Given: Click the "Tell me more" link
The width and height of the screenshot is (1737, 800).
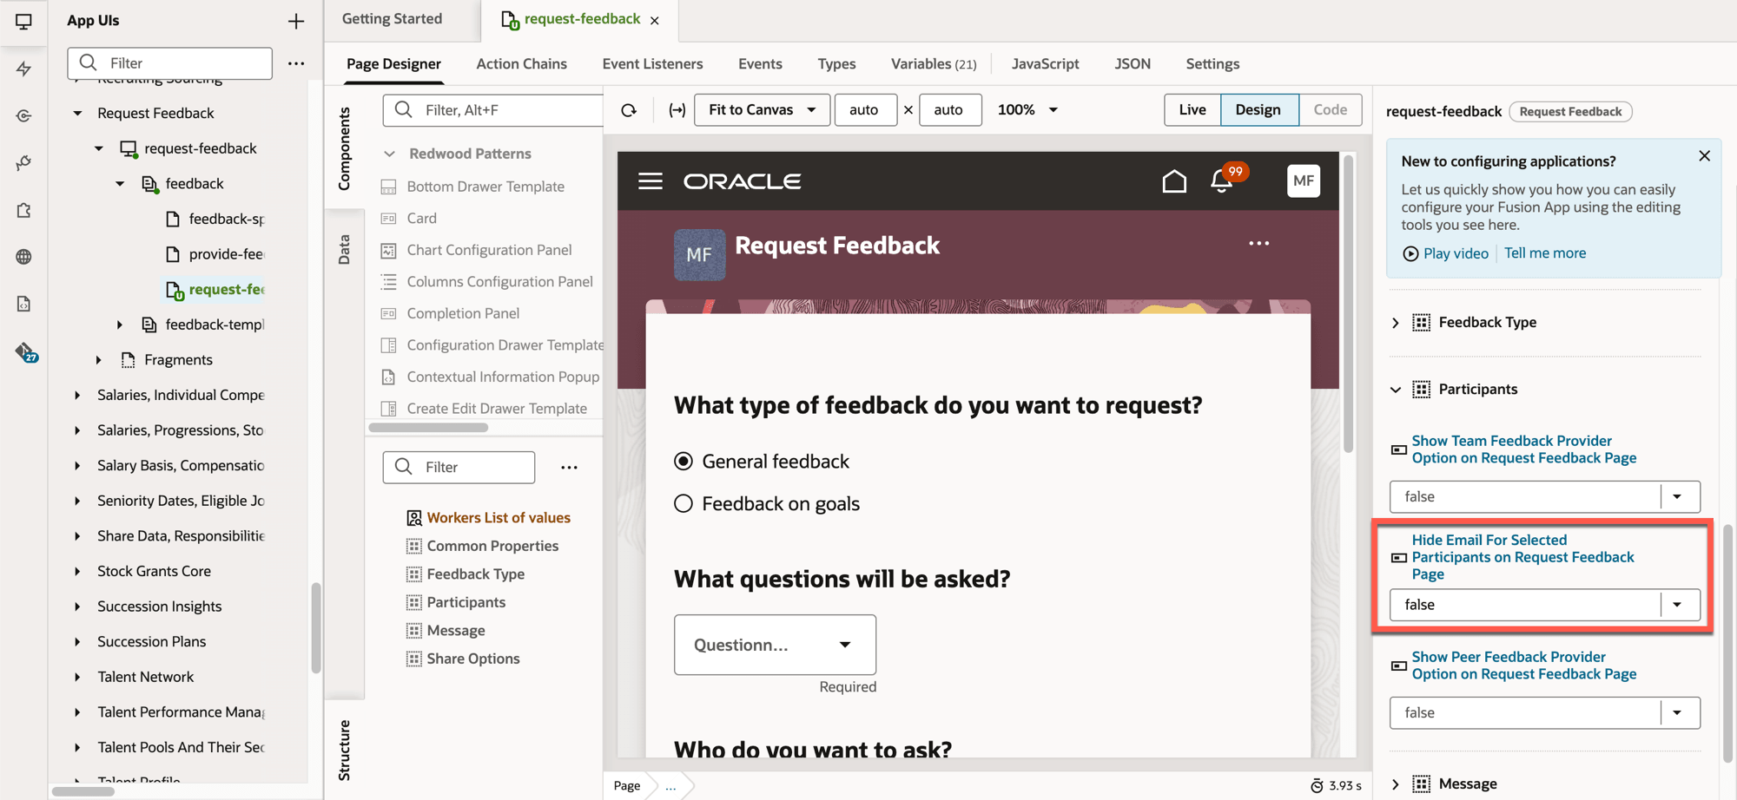Looking at the screenshot, I should click(1544, 252).
